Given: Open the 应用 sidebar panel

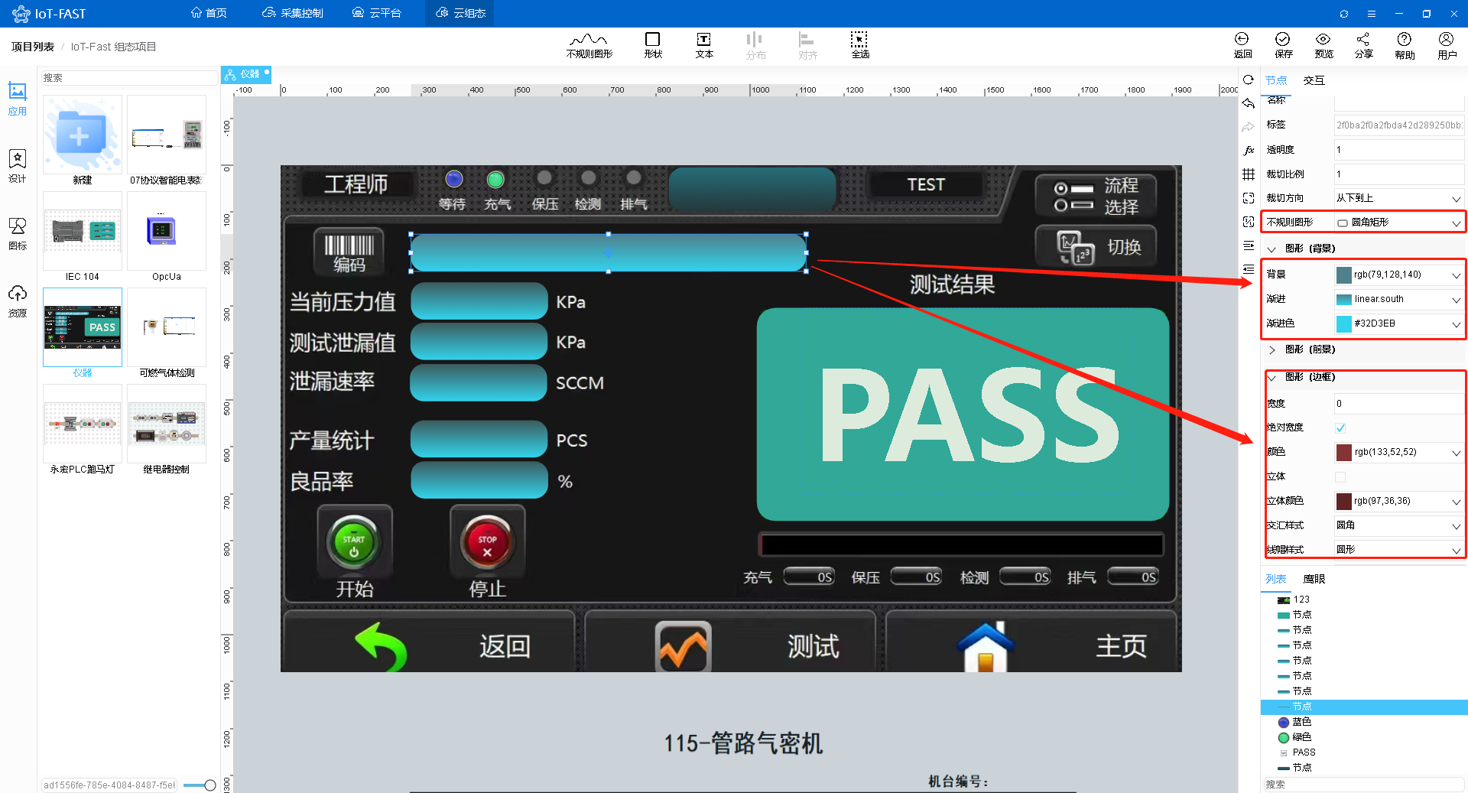Looking at the screenshot, I should 18,99.
